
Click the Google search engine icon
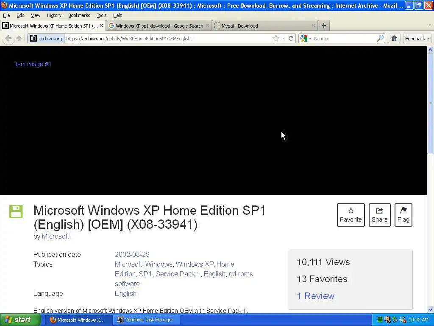coord(304,38)
